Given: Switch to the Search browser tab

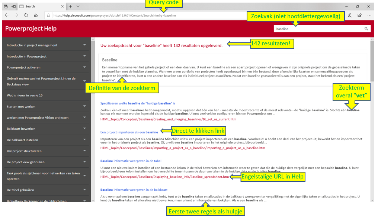Looking at the screenshot, I should 41,6.
